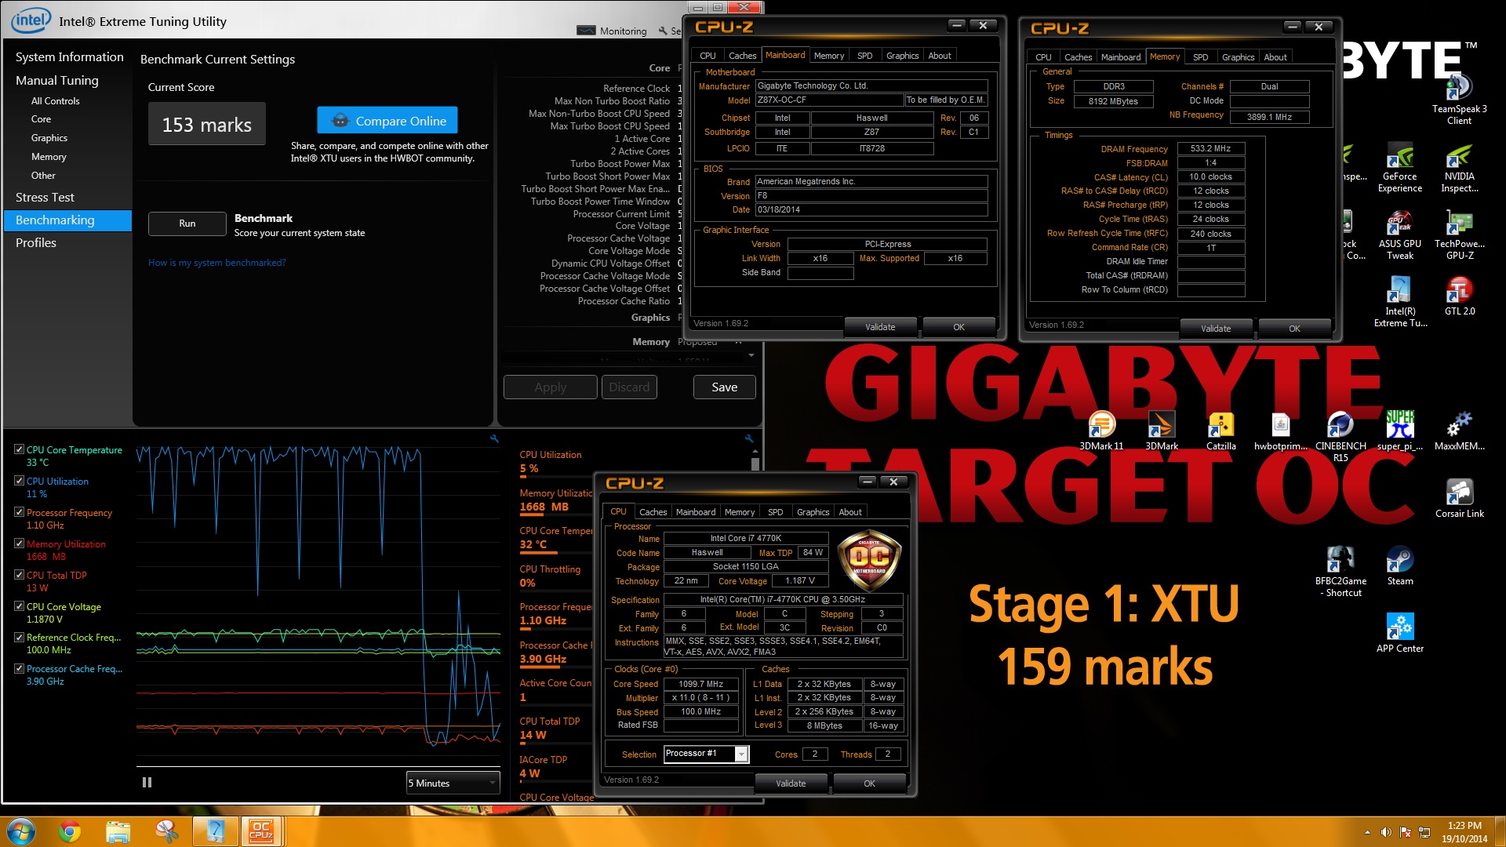Open the MaxxMEM desktop icon
1506x847 pixels.
pyautogui.click(x=1459, y=431)
